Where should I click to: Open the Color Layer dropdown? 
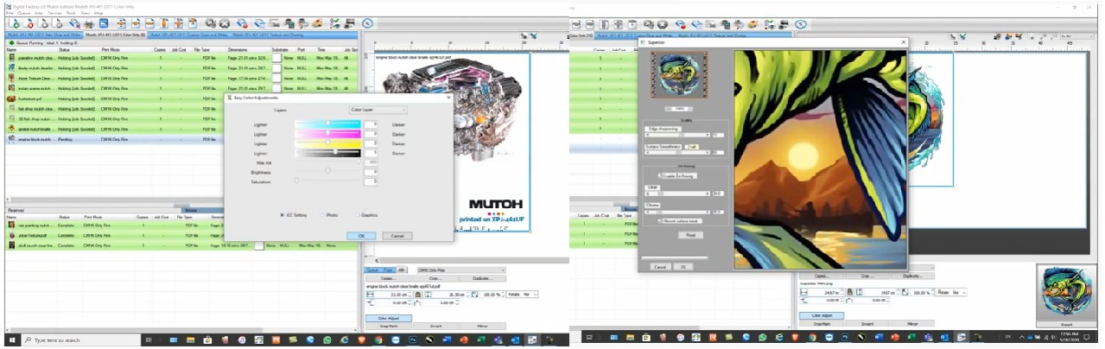pos(378,110)
